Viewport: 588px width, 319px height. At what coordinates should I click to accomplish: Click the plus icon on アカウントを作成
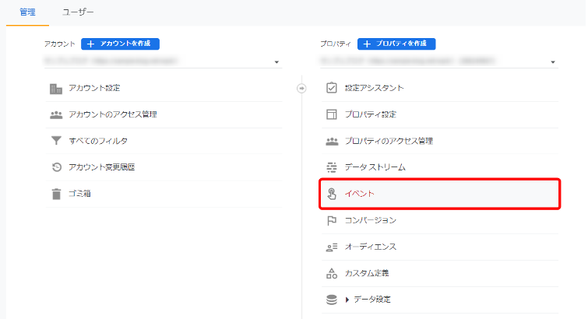[x=90, y=44]
